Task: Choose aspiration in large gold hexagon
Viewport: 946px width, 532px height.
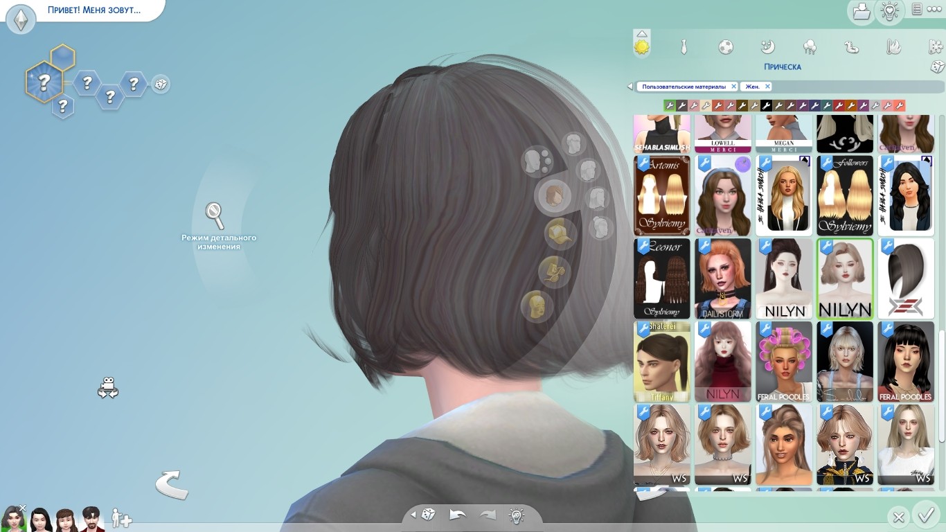Action: click(44, 83)
